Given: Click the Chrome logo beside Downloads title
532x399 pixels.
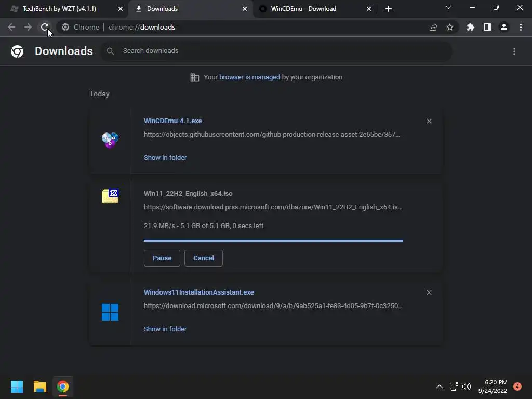Looking at the screenshot, I should [x=17, y=51].
